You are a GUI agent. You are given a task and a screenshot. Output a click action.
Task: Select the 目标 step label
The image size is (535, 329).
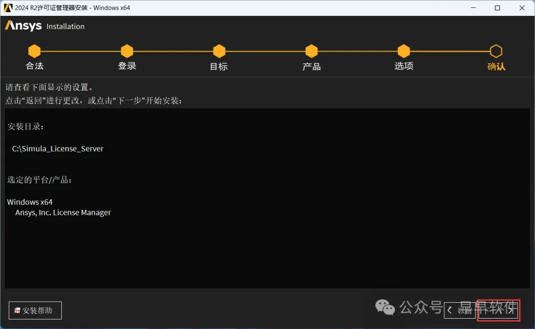tap(219, 66)
